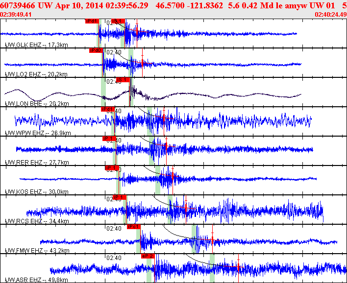Viewport: 347px width, 283px height.
Task: Click the start time 02:39:49.41 label
Action: [x=16, y=14]
